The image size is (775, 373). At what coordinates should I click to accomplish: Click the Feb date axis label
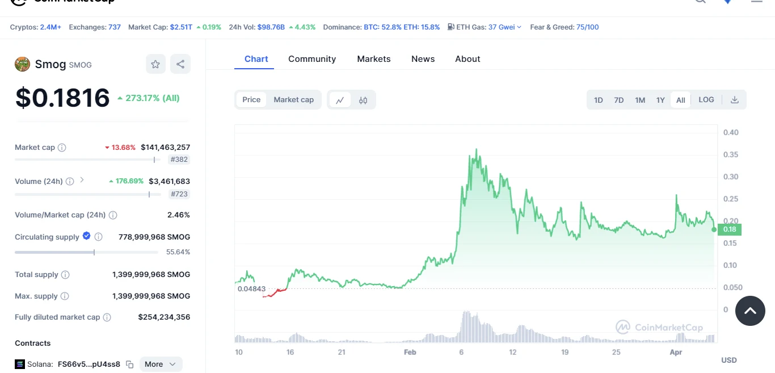click(410, 353)
